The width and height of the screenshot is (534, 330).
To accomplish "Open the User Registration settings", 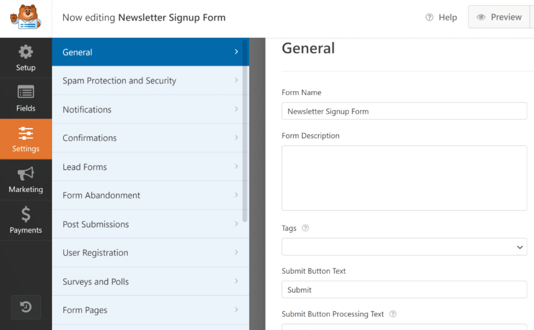I will click(150, 253).
